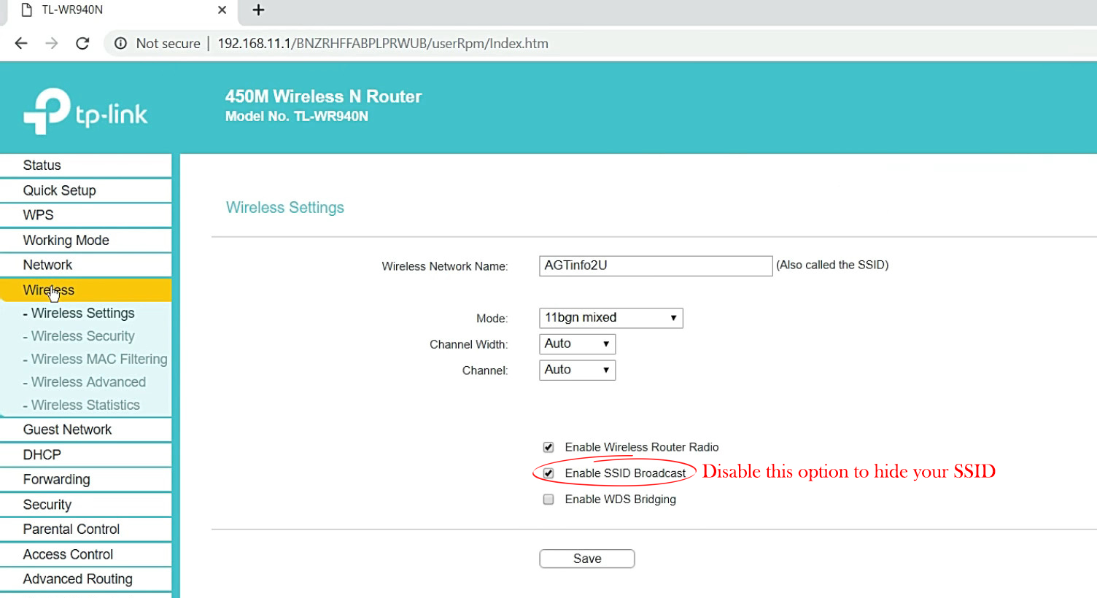Open Wireless Security submenu
Viewport: 1097px width, 598px height.
(x=82, y=336)
